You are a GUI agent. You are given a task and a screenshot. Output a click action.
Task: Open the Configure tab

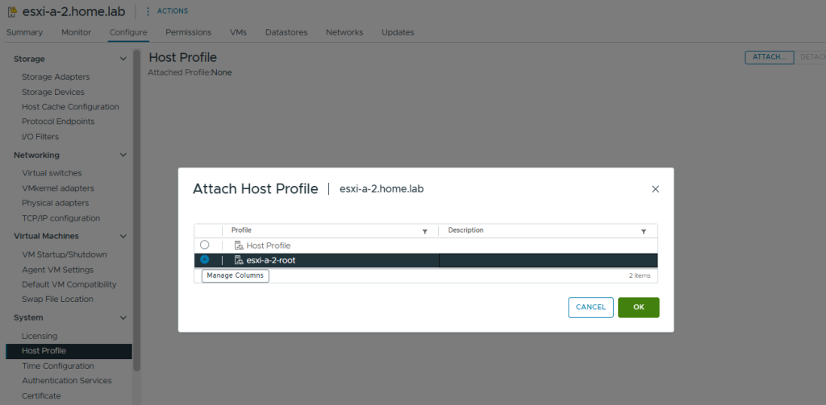(x=128, y=32)
